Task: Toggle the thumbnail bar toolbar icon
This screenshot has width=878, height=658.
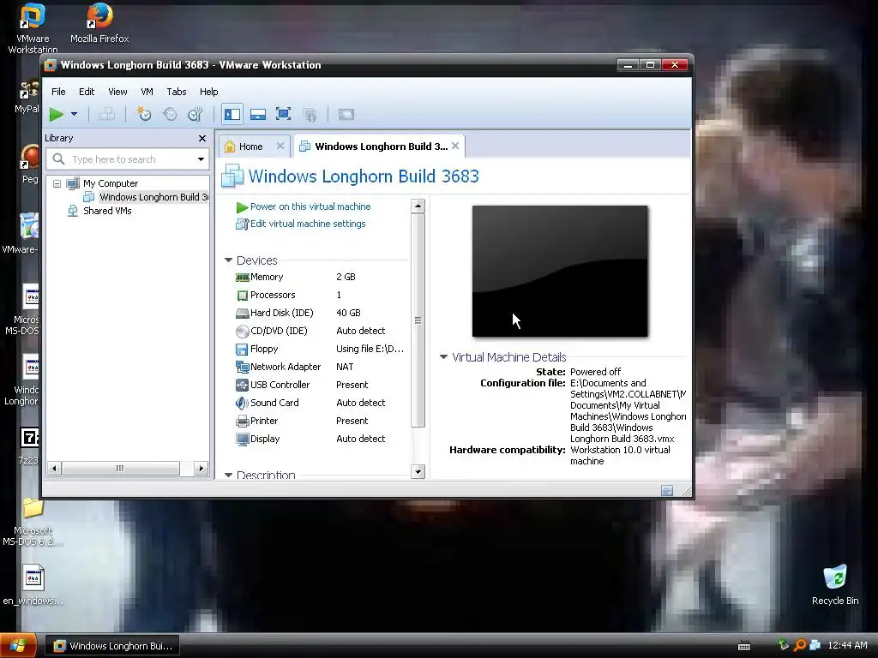Action: pos(257,114)
